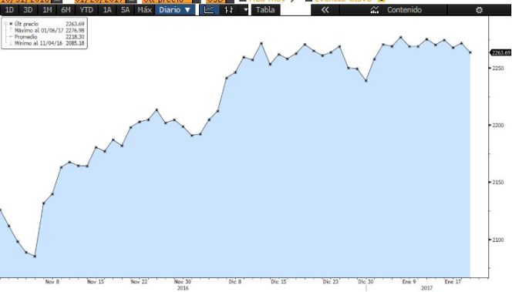Click the Últ precio legend marker

[x=11, y=24]
